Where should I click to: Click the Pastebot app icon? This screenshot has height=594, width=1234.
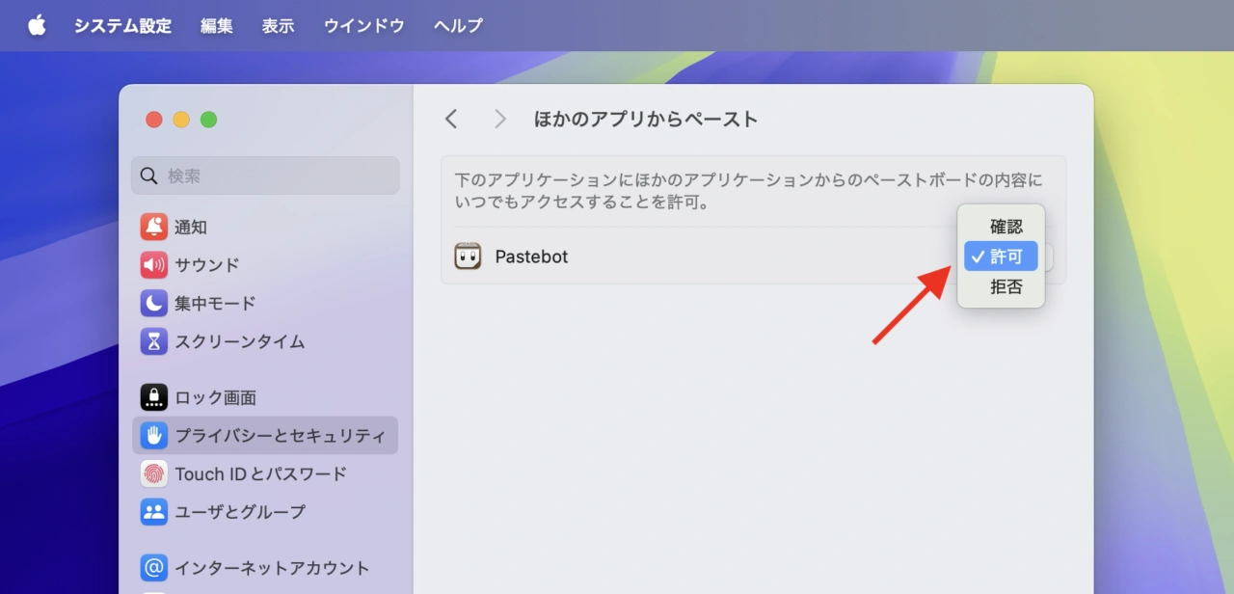click(x=468, y=256)
